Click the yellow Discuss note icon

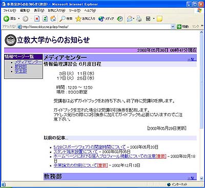pyautogui.click(x=159, y=18)
